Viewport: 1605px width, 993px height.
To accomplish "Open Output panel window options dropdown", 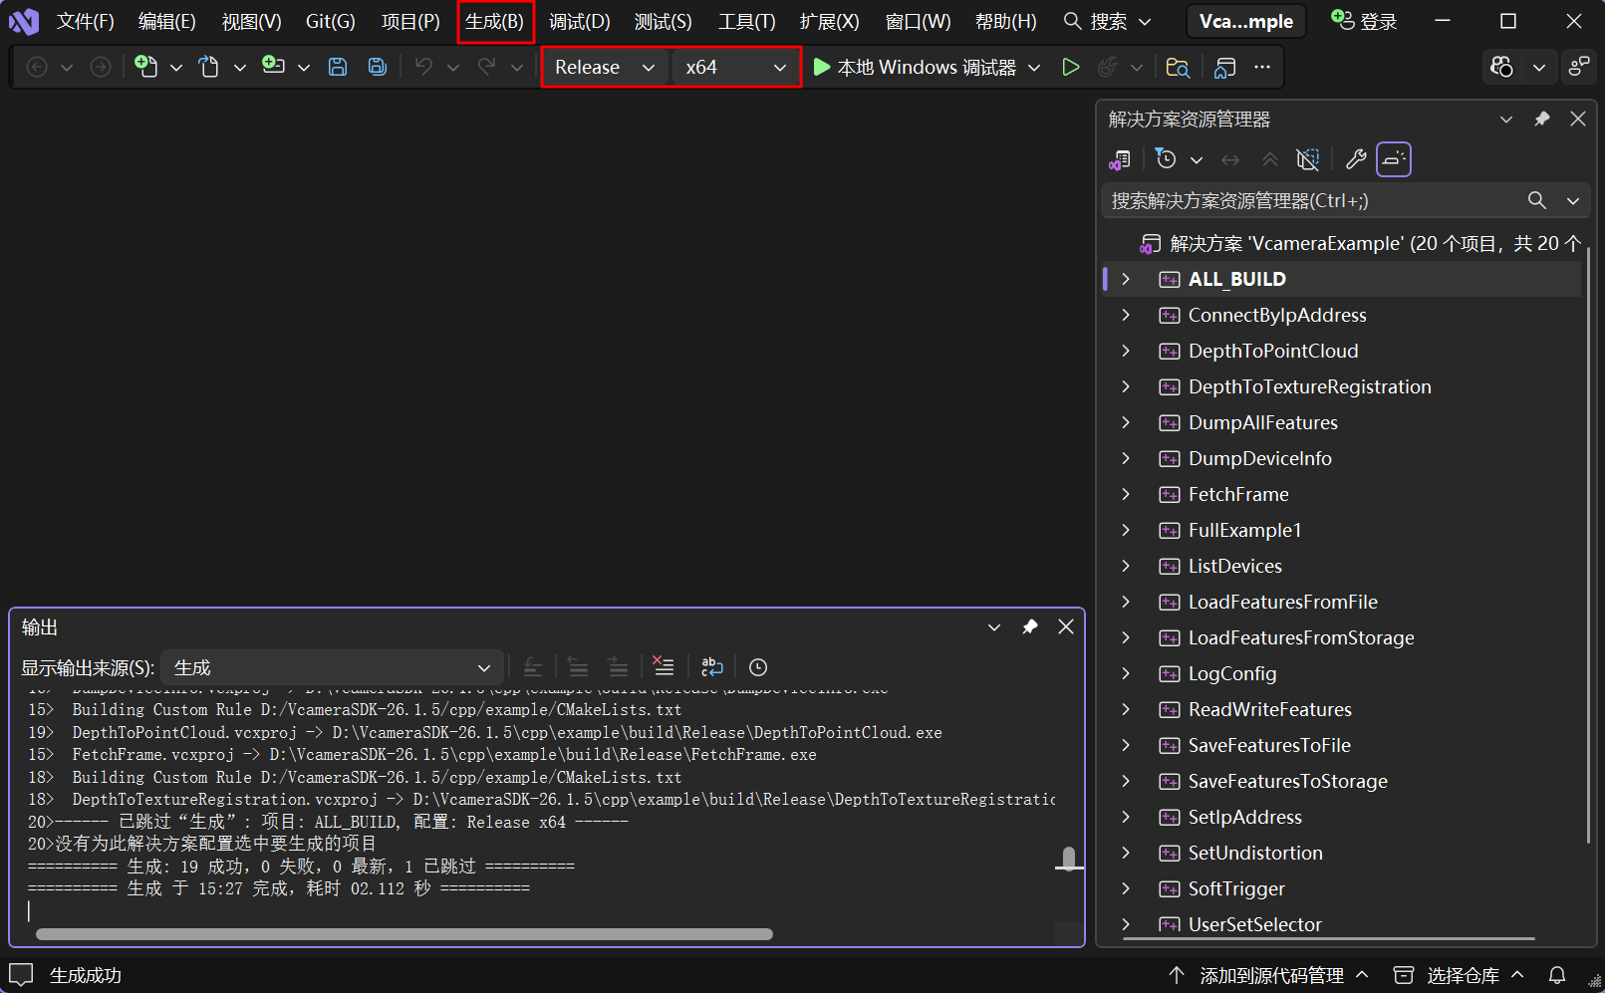I will click(994, 626).
